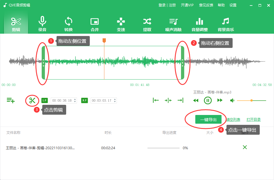The height and width of the screenshot is (180, 274).
Task: Set right point with the RP button
Action: click(x=84, y=100)
